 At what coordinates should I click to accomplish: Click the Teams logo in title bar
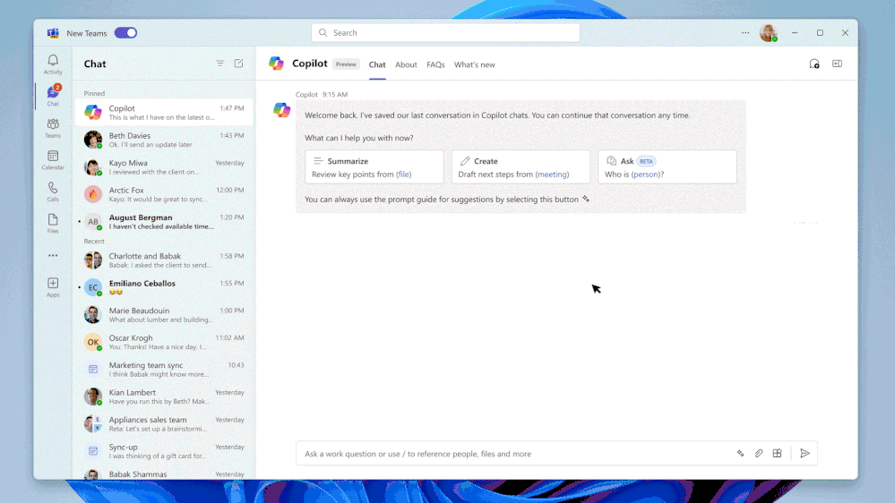point(53,33)
